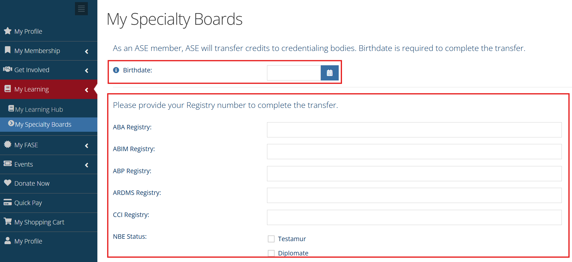The width and height of the screenshot is (572, 262).
Task: Click the bookmark icon for My Membership
Action: pos(8,50)
